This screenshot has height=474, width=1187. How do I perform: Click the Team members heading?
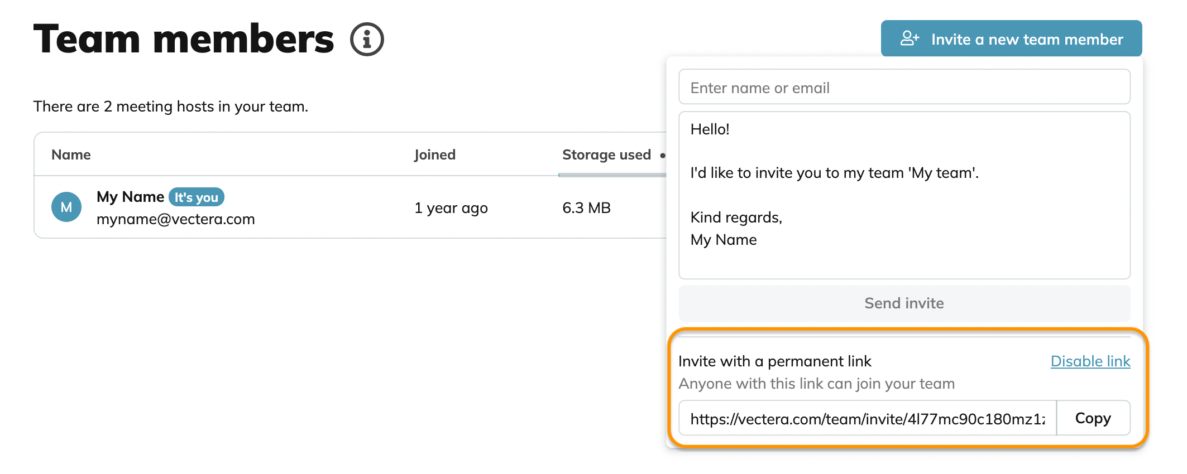[184, 40]
